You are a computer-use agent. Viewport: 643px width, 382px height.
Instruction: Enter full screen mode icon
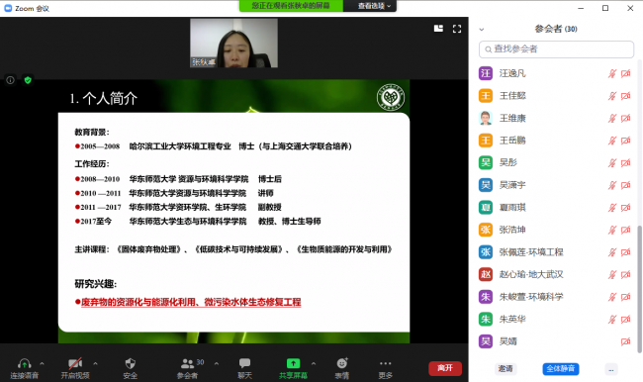point(457,29)
